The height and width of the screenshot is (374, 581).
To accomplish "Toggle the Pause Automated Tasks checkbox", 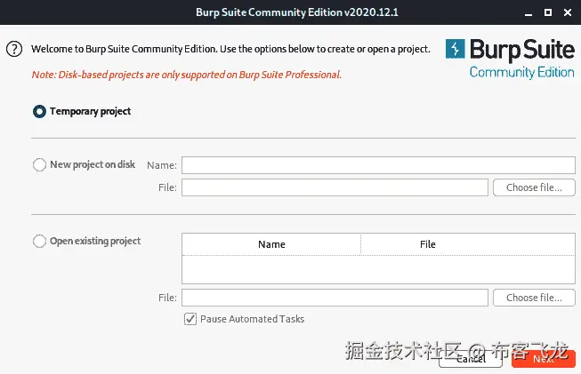I will tap(190, 319).
